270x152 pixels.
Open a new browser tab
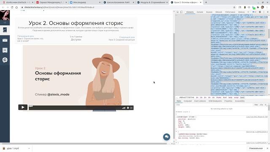point(206,3)
